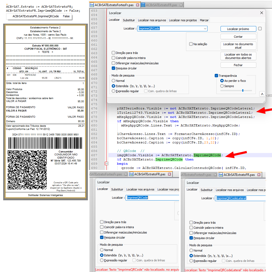Open Localizar nos projetos tab

tap(183, 20)
